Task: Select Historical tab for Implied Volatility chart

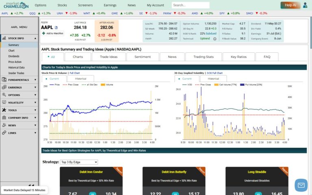Action: (213, 78)
